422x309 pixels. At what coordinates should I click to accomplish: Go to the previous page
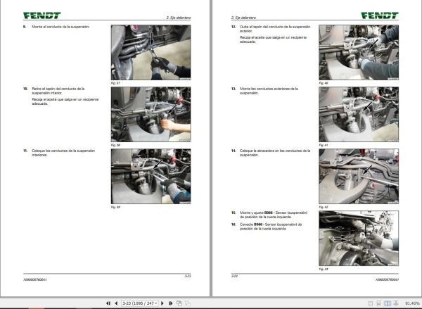[x=116, y=303]
